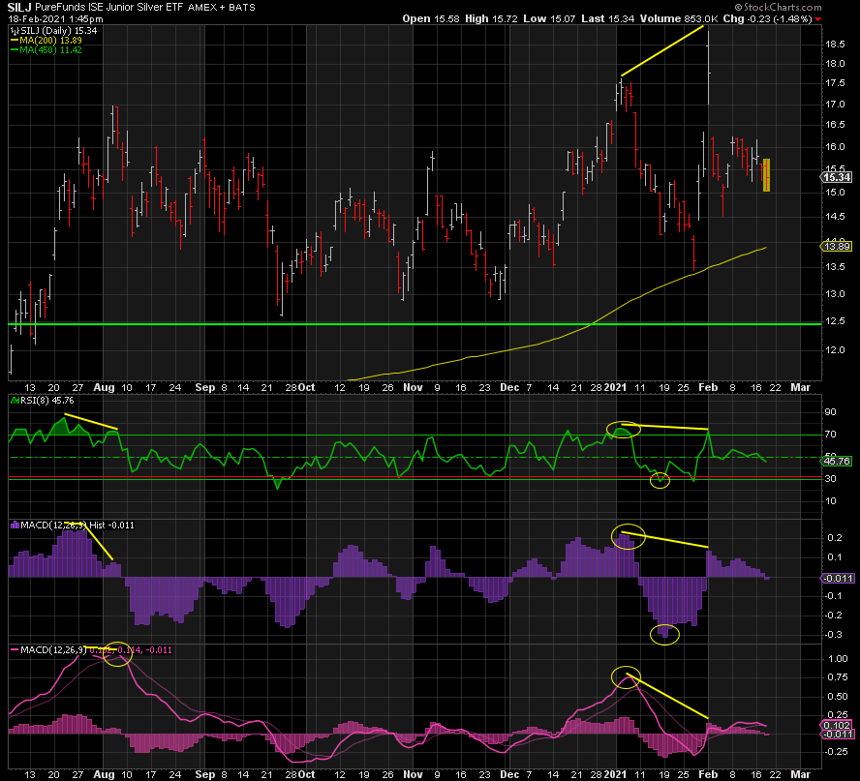Click the RSI(8) 45.76 panel label
The image size is (860, 781).
(47, 401)
